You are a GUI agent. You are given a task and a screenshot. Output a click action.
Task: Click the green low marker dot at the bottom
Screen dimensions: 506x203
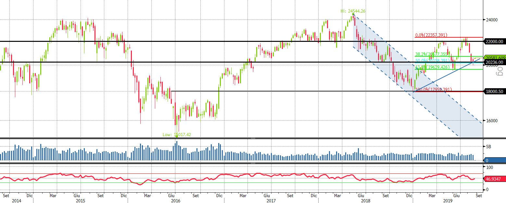[x=177, y=137]
